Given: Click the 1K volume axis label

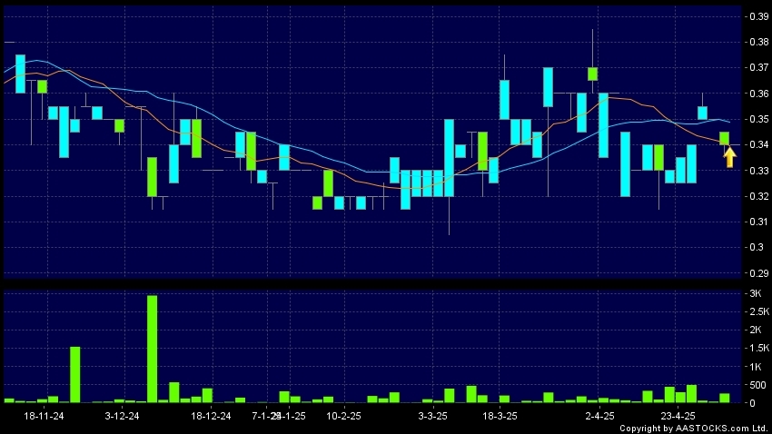Looking at the screenshot, I should [x=756, y=367].
